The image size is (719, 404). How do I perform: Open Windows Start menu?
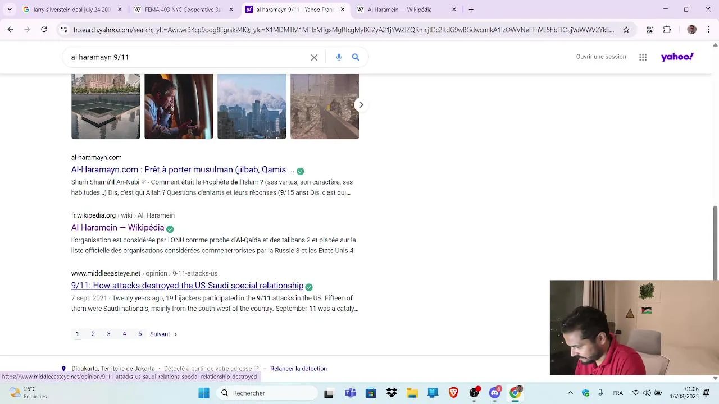(204, 393)
